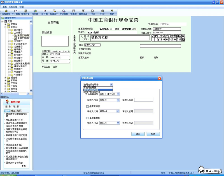
Task: Click the 登录 button in 纳纳社区
Action: (x=8, y=107)
